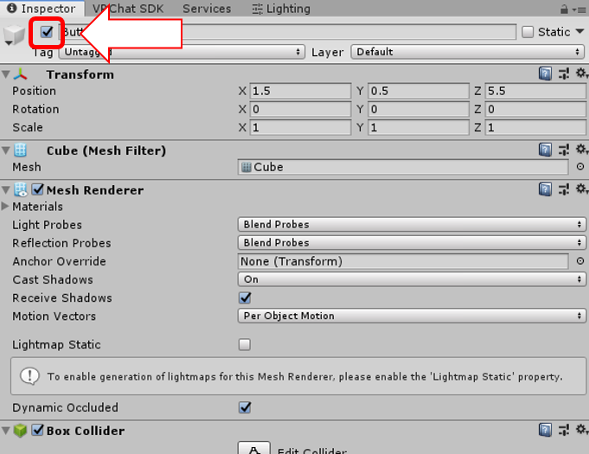The height and width of the screenshot is (454, 589).
Task: Click the Rotation Y field
Action: click(x=418, y=109)
